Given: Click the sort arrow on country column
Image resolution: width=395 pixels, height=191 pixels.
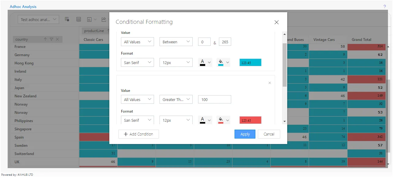Looking at the screenshot, I should click(x=45, y=39).
